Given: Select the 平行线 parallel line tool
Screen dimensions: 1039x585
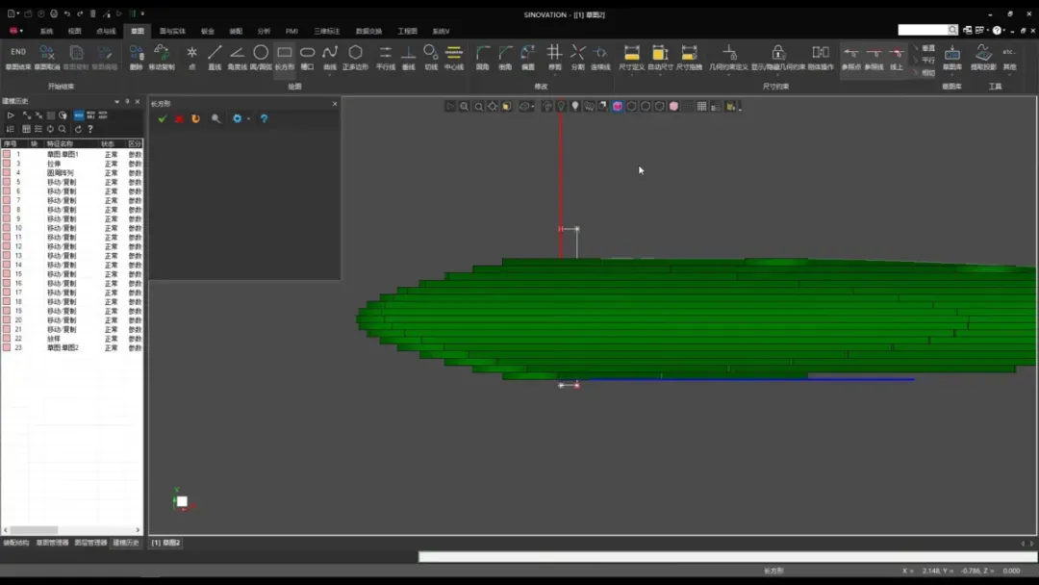Looking at the screenshot, I should click(386, 57).
